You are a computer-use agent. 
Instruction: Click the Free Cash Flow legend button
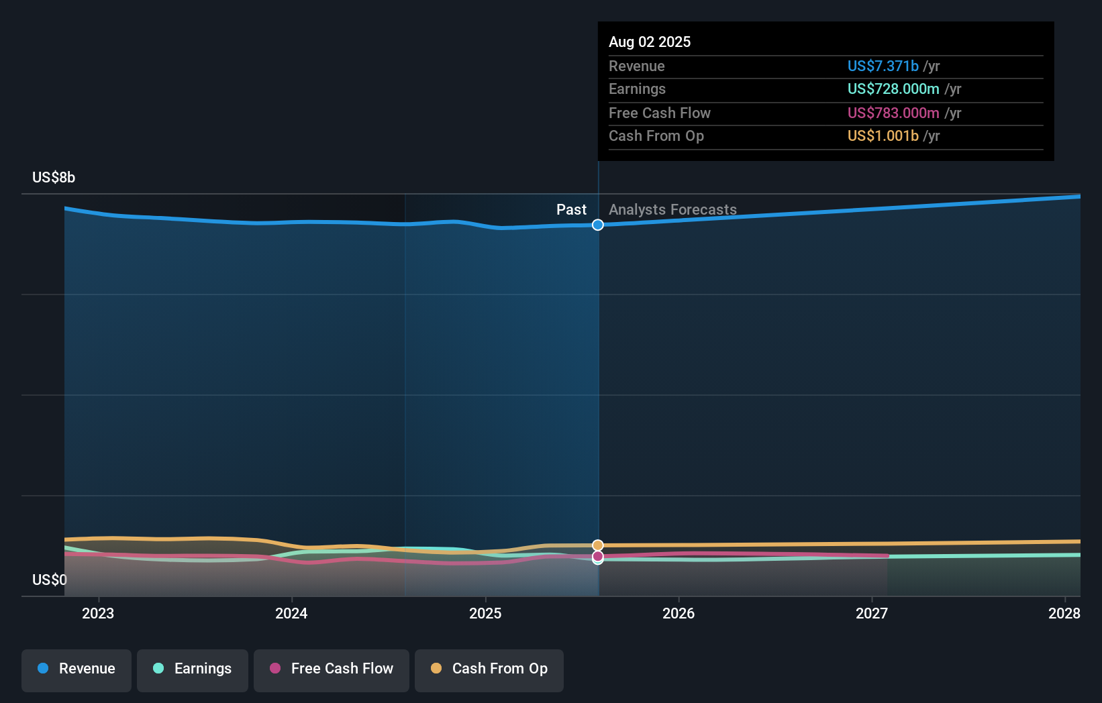[331, 670]
